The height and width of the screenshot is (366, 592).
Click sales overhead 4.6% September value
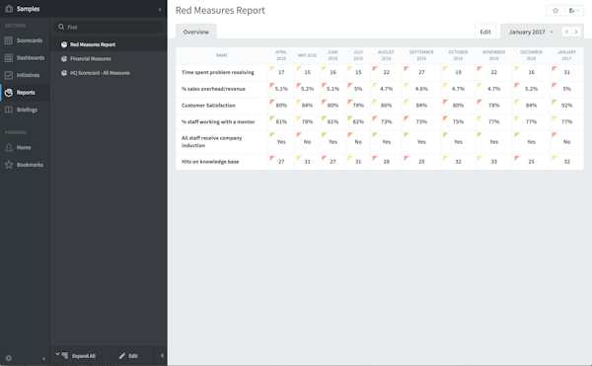click(421, 89)
